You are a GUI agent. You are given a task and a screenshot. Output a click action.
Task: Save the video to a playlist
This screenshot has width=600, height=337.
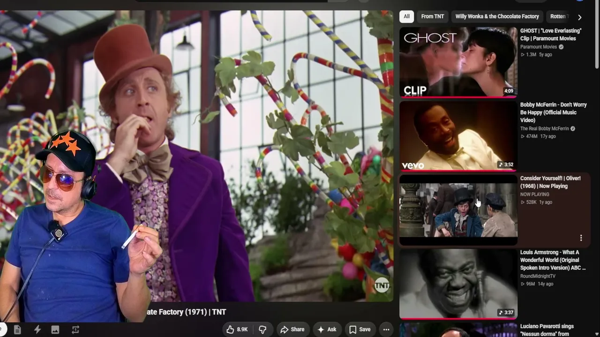[360, 330]
